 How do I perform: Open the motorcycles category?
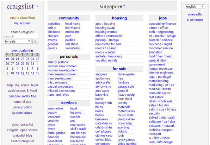[126, 111]
